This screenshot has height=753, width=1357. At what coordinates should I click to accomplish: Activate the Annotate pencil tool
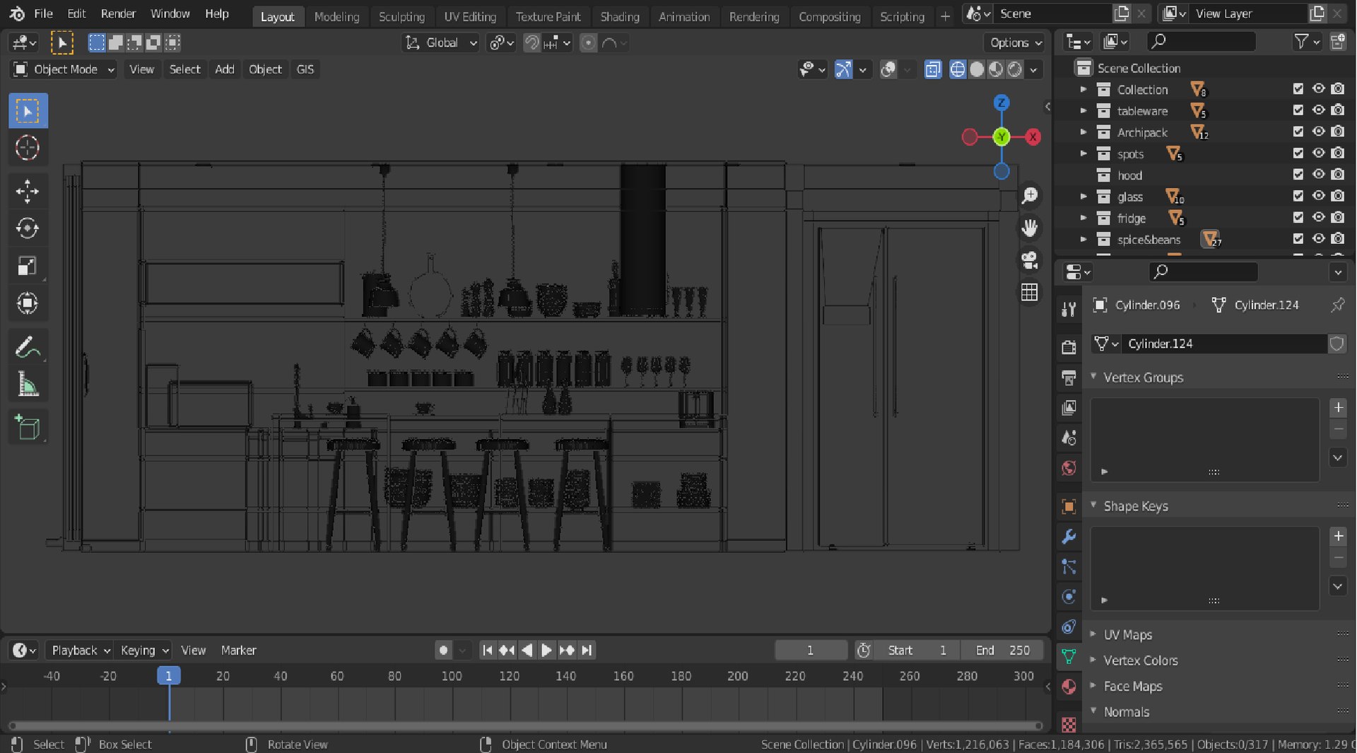[x=28, y=347]
